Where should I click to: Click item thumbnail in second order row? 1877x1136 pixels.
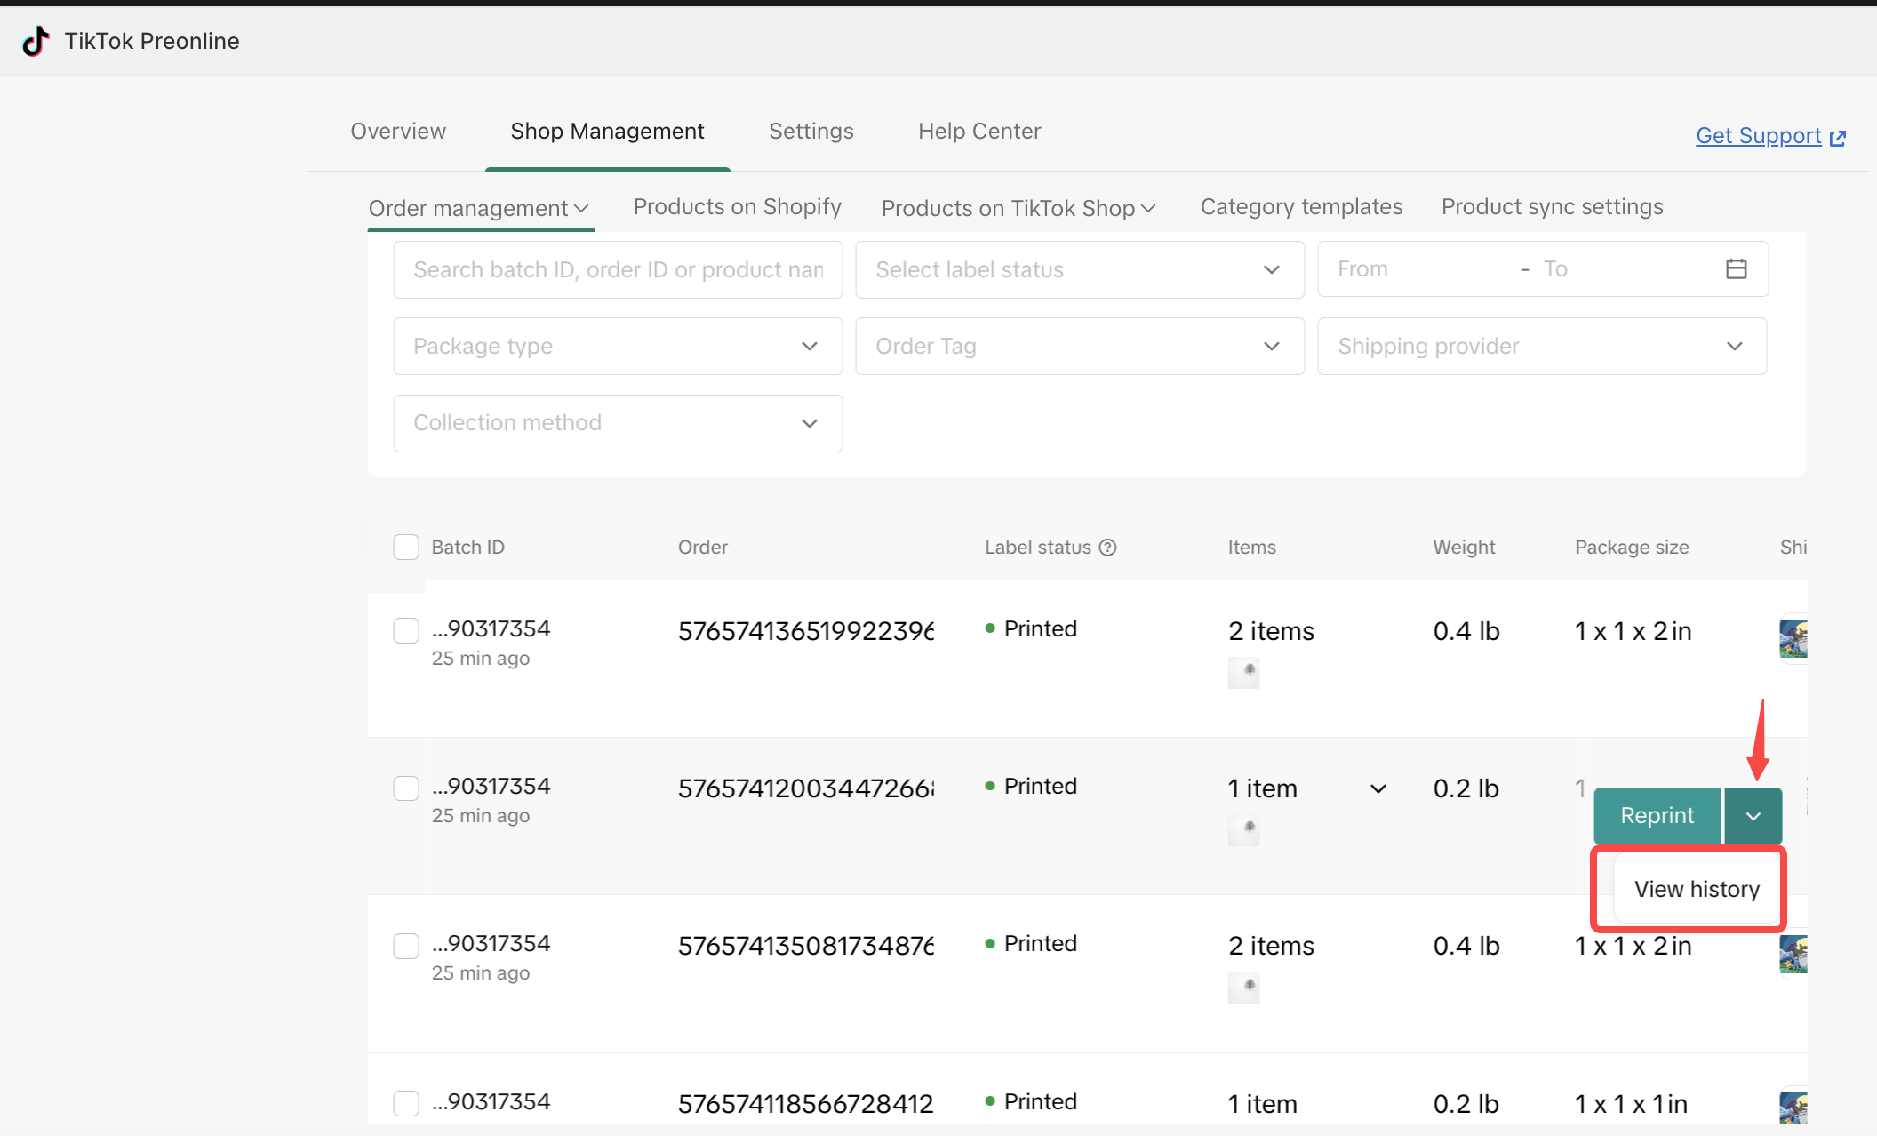(1243, 829)
